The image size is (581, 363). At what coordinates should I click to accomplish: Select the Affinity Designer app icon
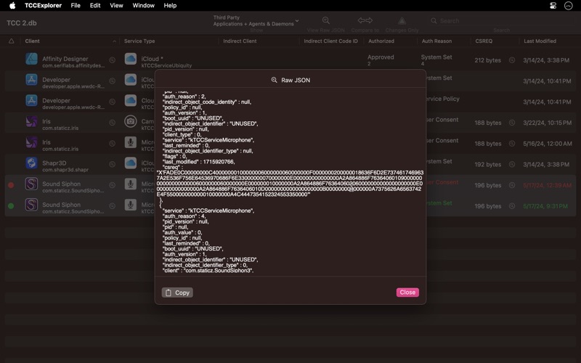point(31,59)
